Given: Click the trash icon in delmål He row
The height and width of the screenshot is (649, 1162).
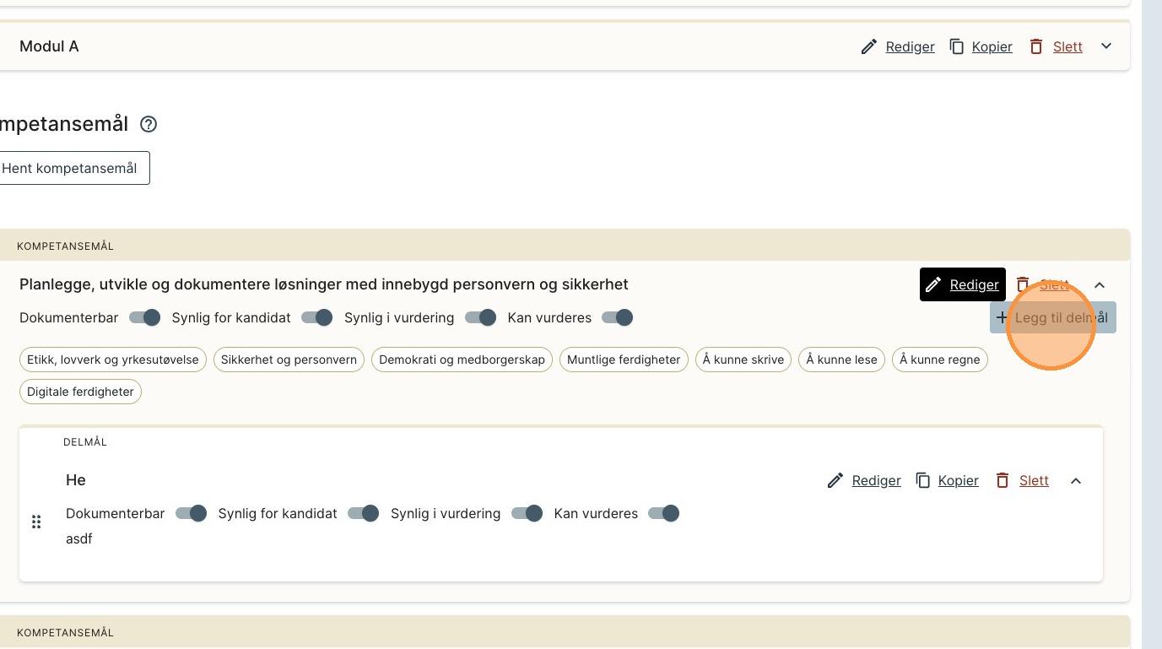Looking at the screenshot, I should 1003,481.
